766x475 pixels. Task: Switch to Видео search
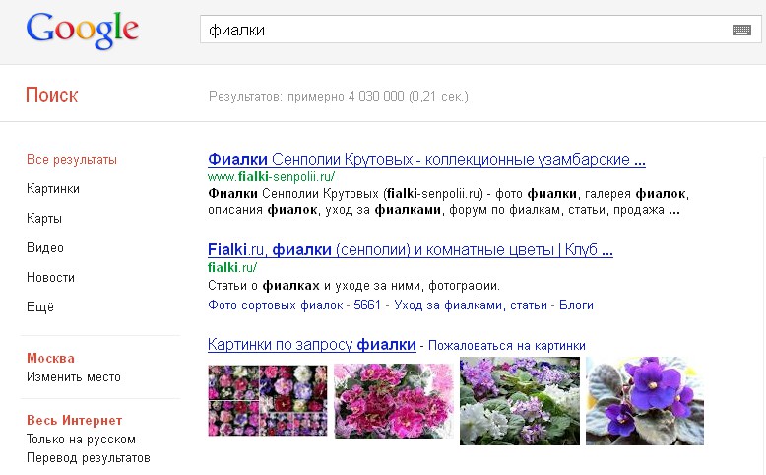pos(45,248)
